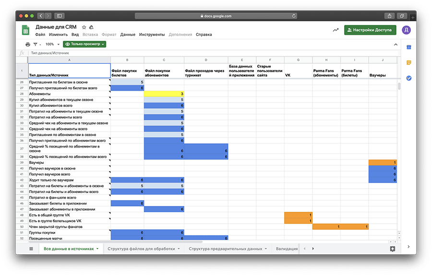Viewport: 432px width, 275px height.
Task: Click the print icon in toolbar
Action: [28, 44]
